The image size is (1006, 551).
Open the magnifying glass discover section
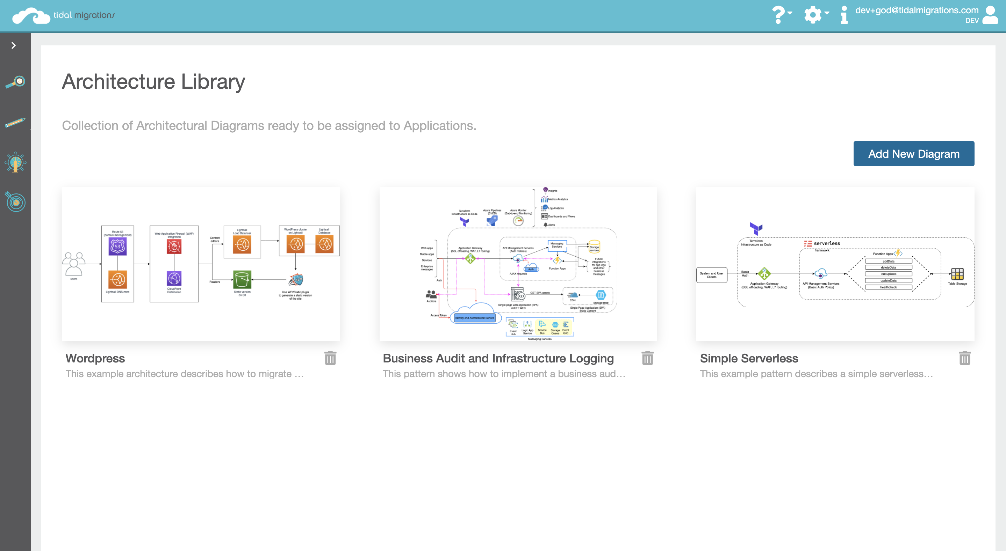coord(15,82)
